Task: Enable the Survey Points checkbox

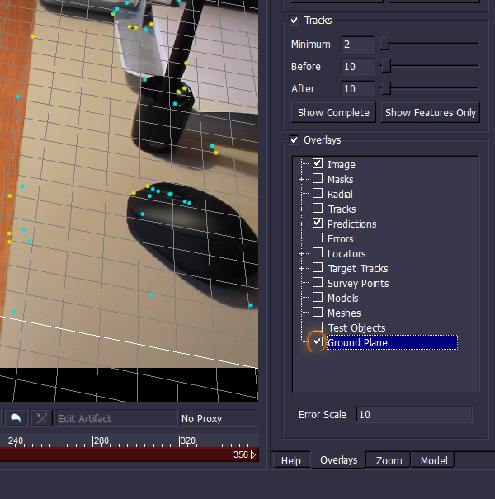Action: tap(318, 283)
